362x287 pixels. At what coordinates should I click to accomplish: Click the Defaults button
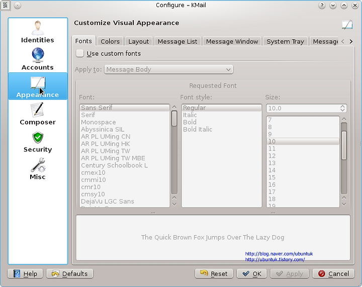[70, 273]
